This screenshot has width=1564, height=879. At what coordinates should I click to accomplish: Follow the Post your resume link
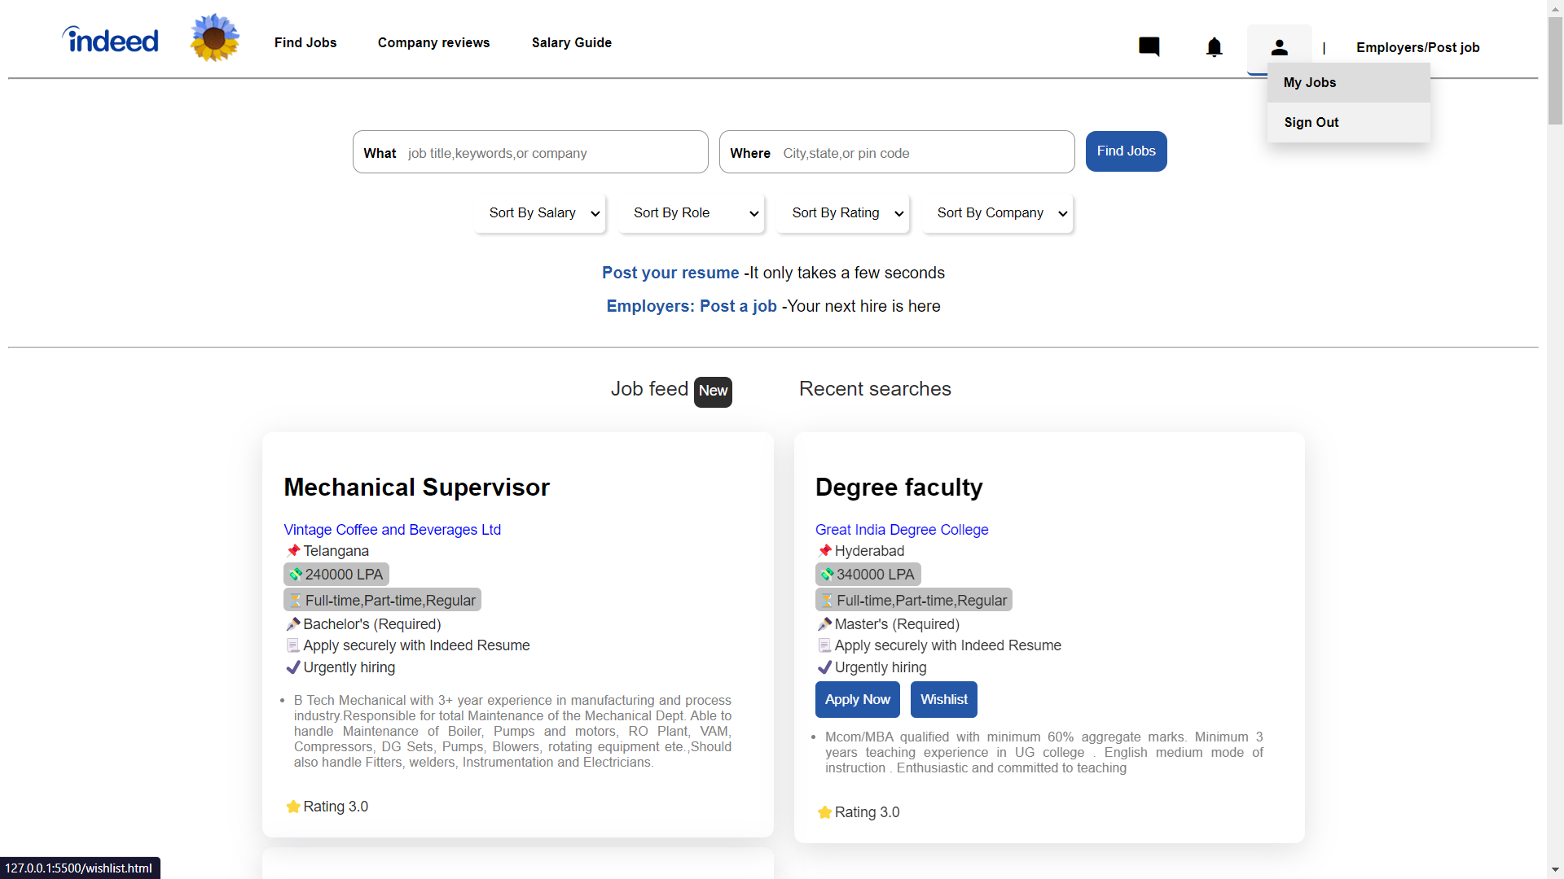tap(670, 273)
